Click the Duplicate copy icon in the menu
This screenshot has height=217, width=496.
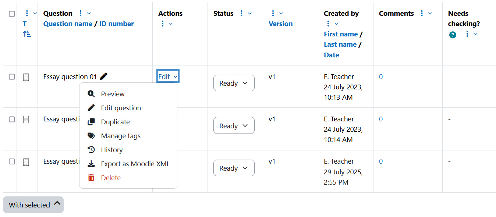pyautogui.click(x=91, y=122)
